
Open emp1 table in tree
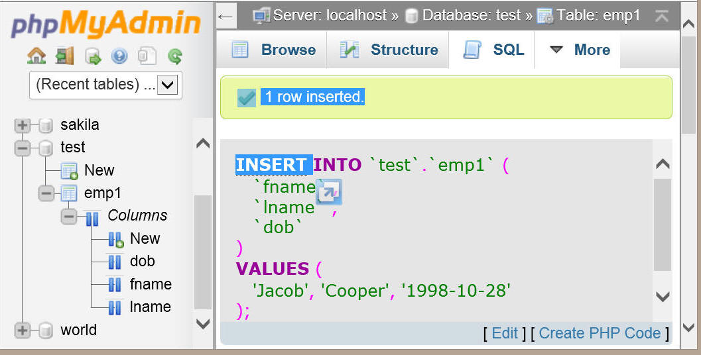[x=102, y=193]
